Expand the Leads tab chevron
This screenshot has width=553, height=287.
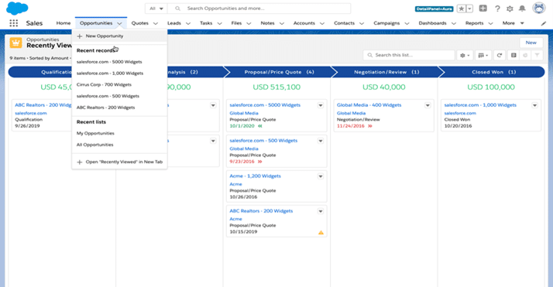188,23
